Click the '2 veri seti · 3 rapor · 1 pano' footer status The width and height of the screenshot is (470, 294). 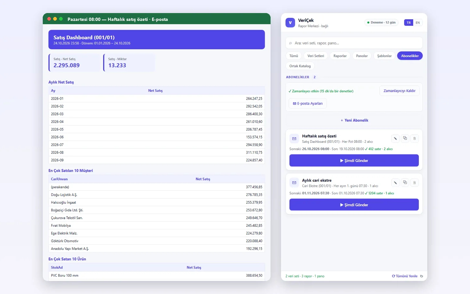click(x=305, y=276)
